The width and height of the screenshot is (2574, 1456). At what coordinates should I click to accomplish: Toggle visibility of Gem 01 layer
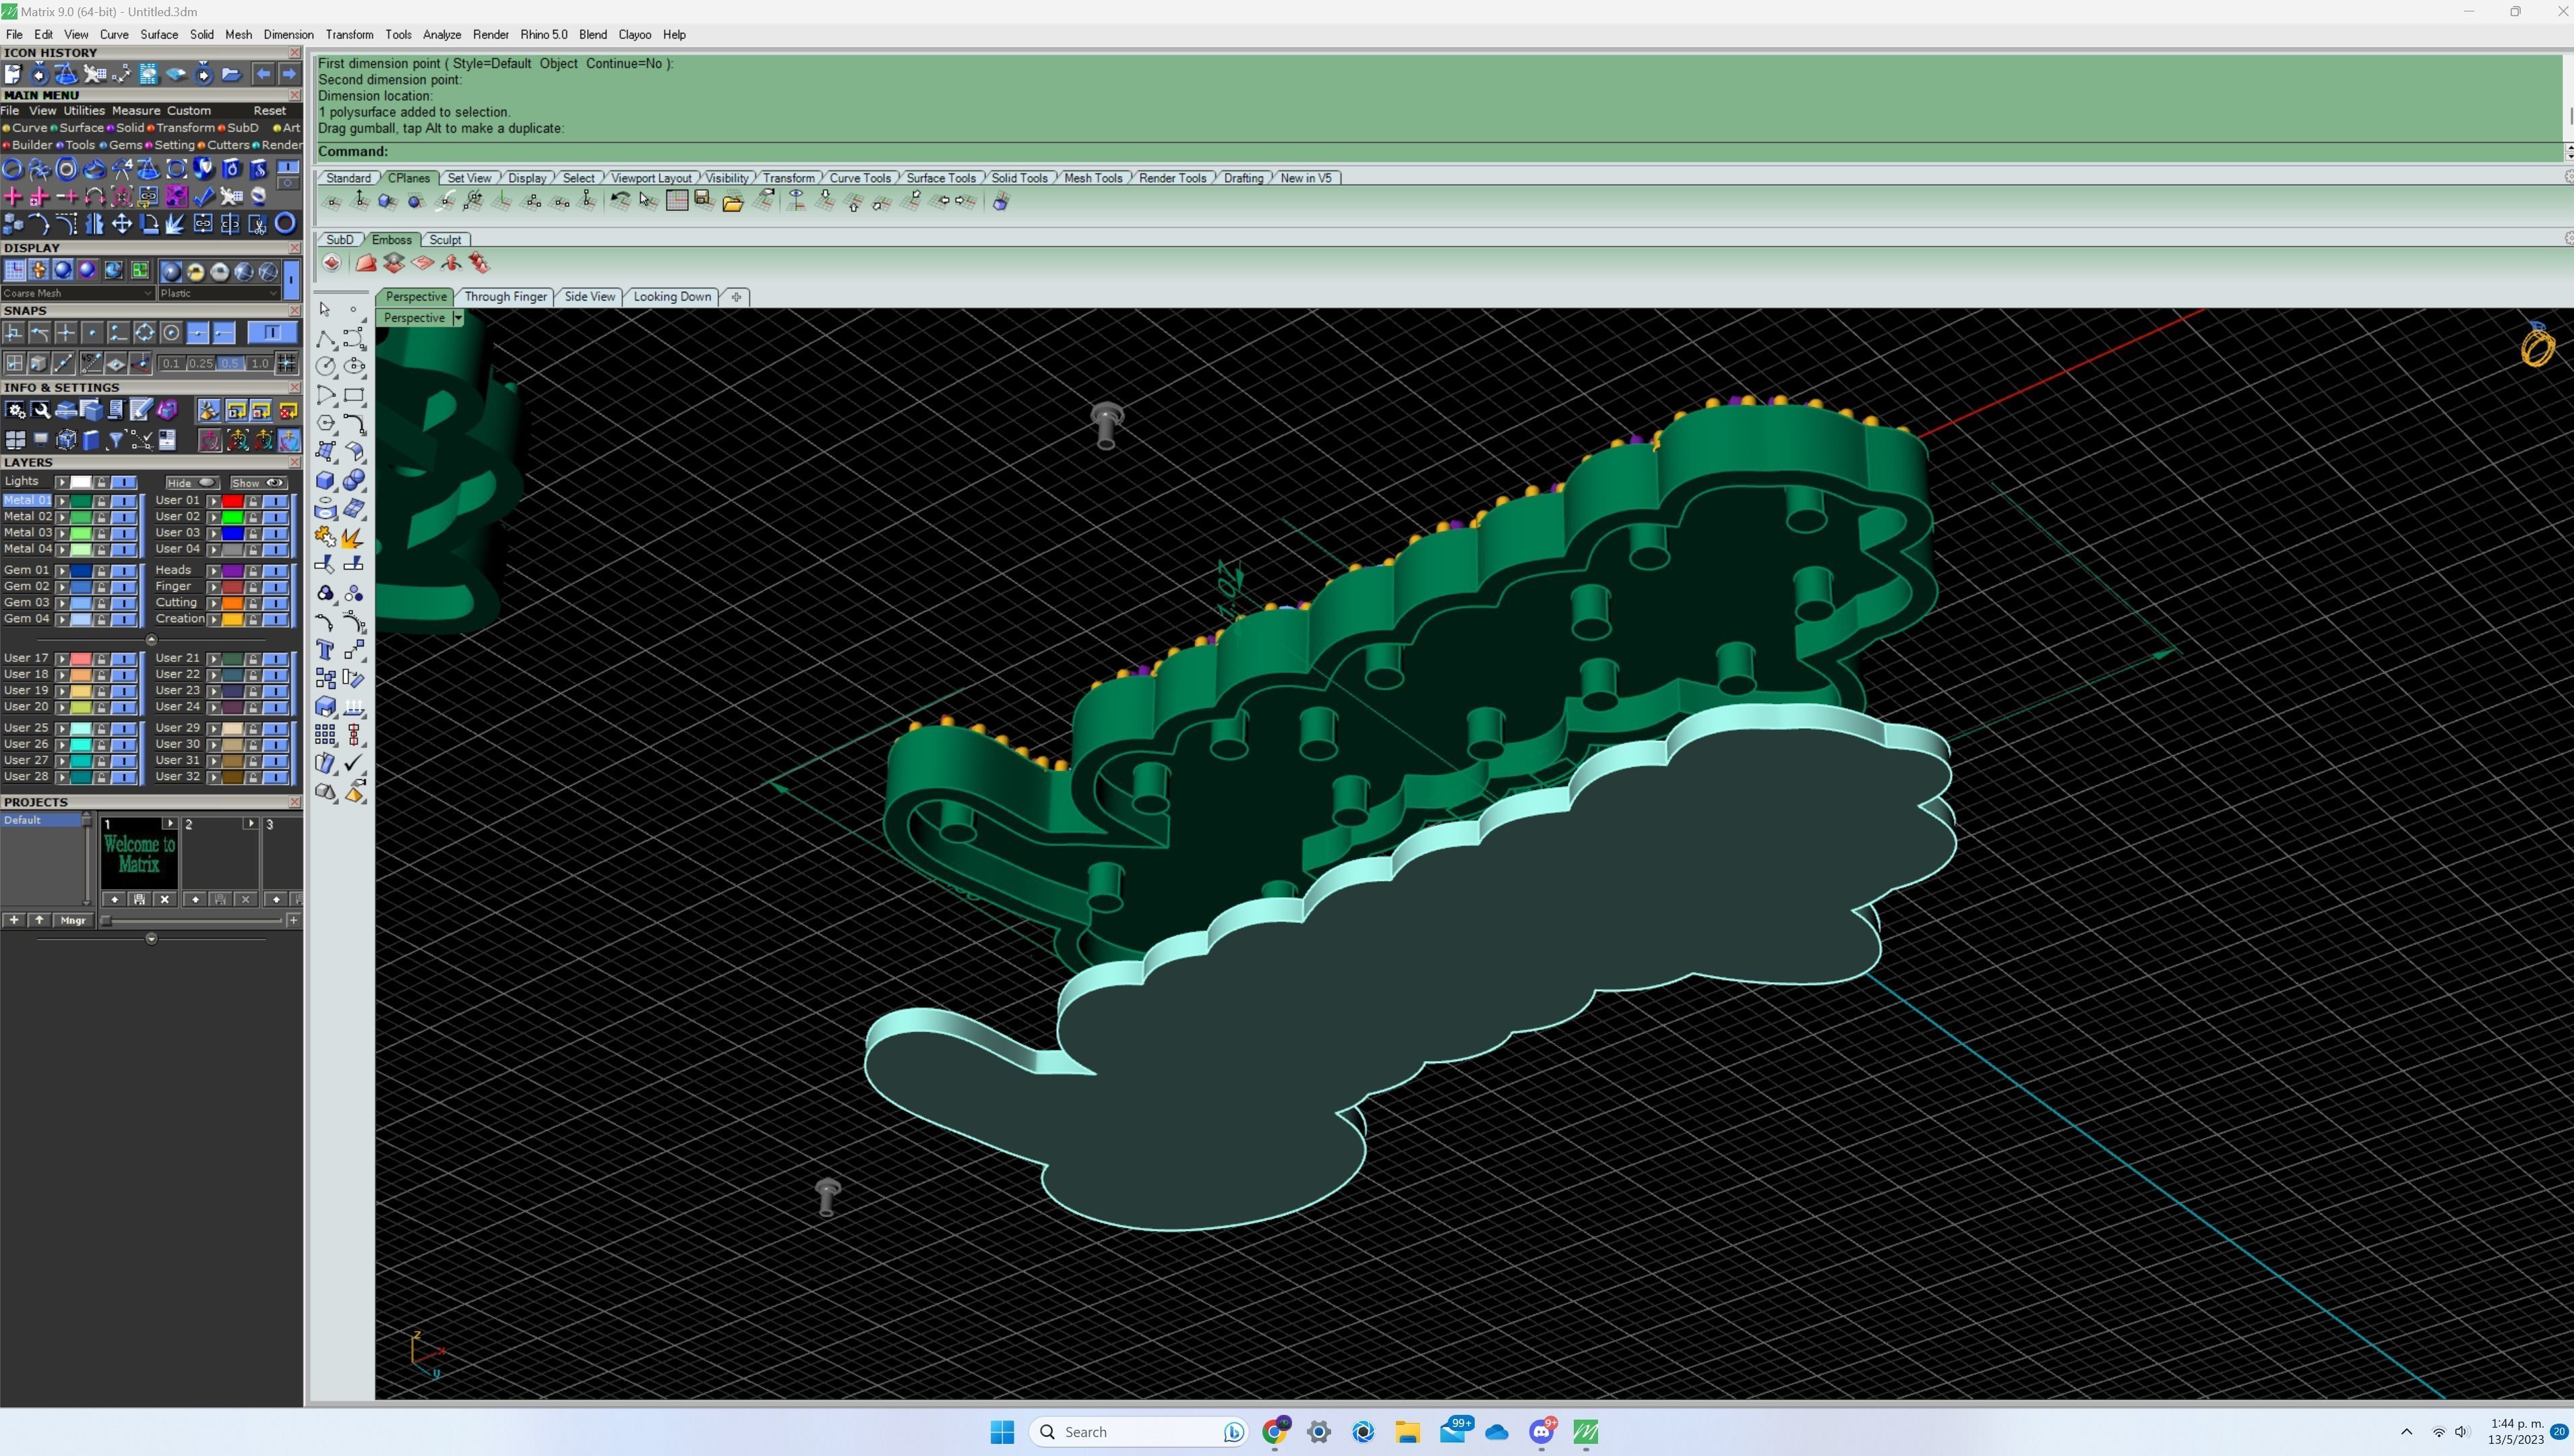click(x=124, y=571)
